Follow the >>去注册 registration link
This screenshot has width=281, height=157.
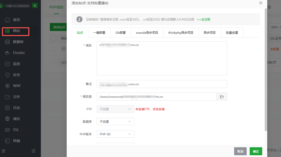pos(204,19)
